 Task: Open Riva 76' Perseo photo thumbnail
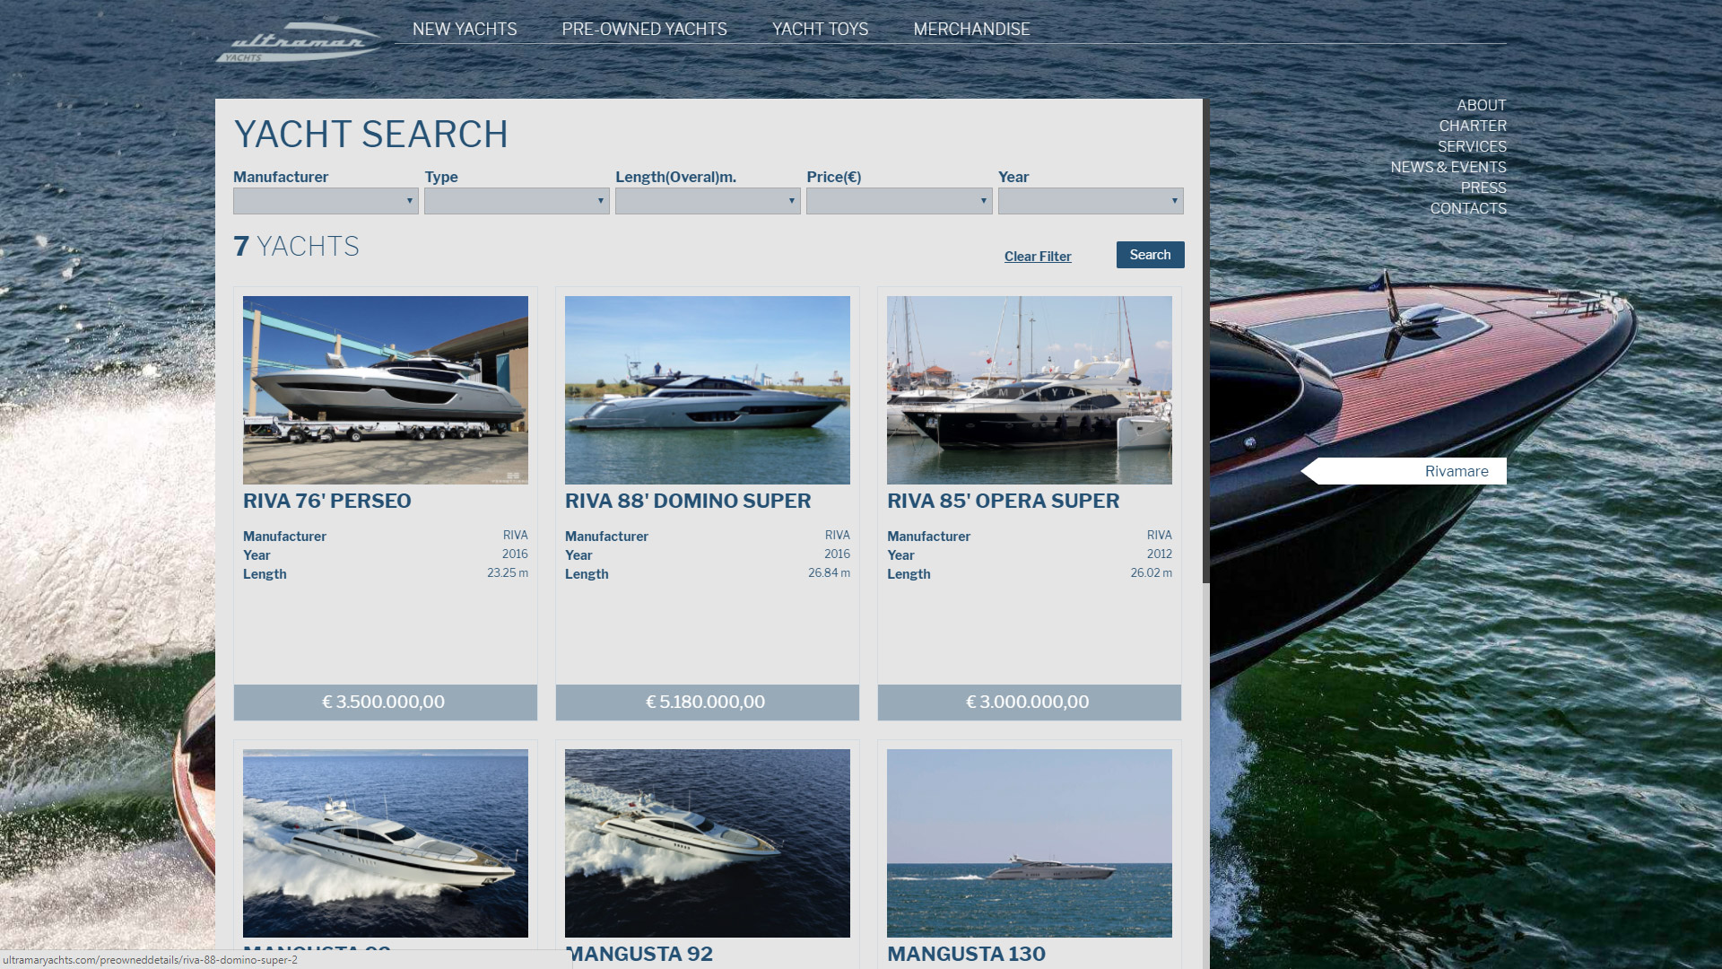coord(386,390)
